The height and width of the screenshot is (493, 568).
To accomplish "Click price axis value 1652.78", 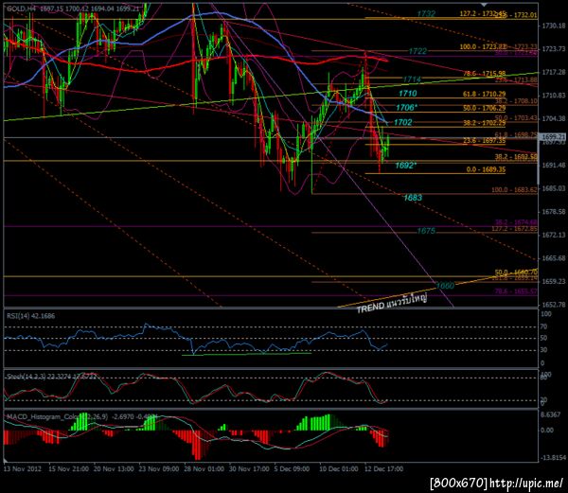I will coord(554,305).
